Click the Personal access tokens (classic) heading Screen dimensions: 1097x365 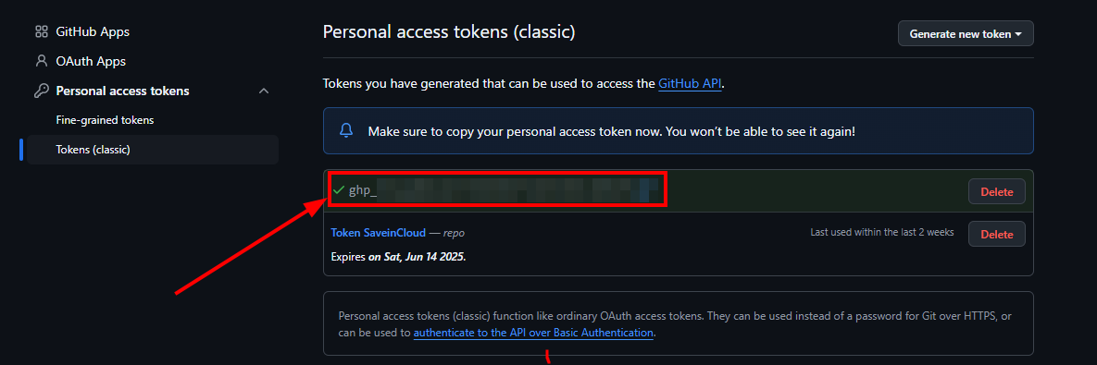[449, 32]
